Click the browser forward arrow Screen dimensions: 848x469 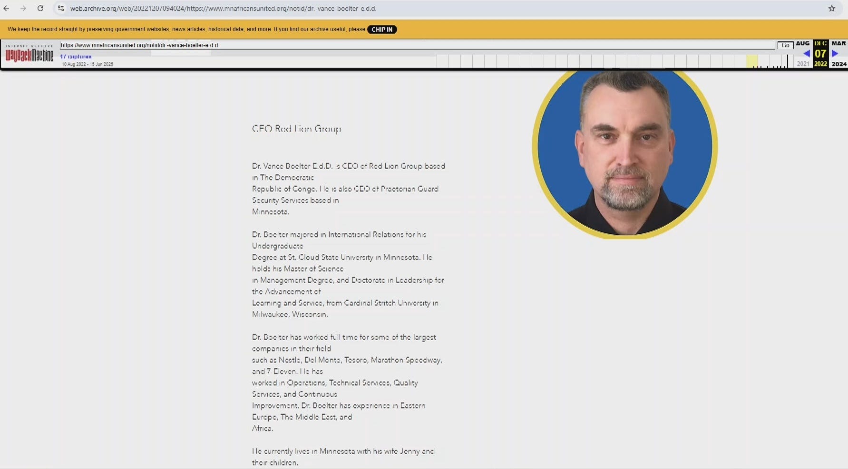click(x=23, y=8)
